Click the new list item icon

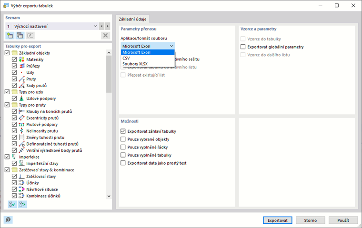10,35
